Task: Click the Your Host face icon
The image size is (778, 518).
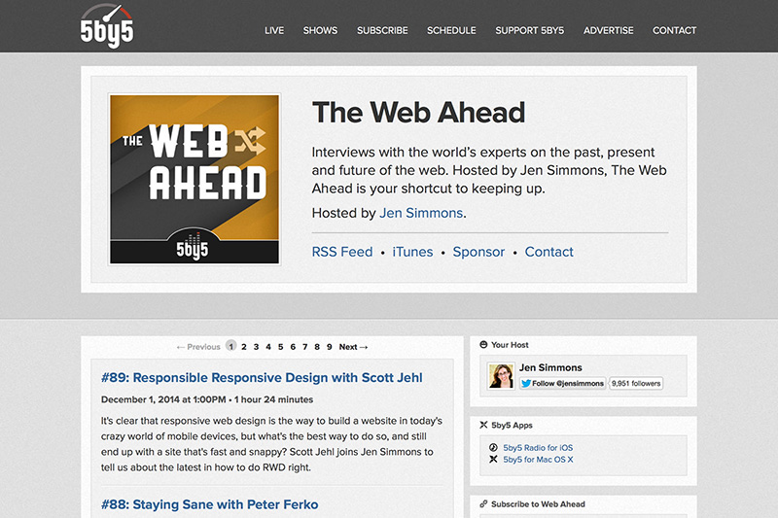Action: 483,344
